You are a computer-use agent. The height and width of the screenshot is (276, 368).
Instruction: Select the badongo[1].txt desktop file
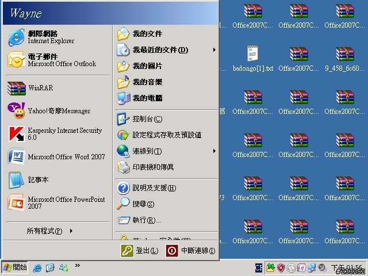pos(253,59)
